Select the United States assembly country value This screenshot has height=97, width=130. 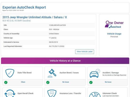(54, 34)
